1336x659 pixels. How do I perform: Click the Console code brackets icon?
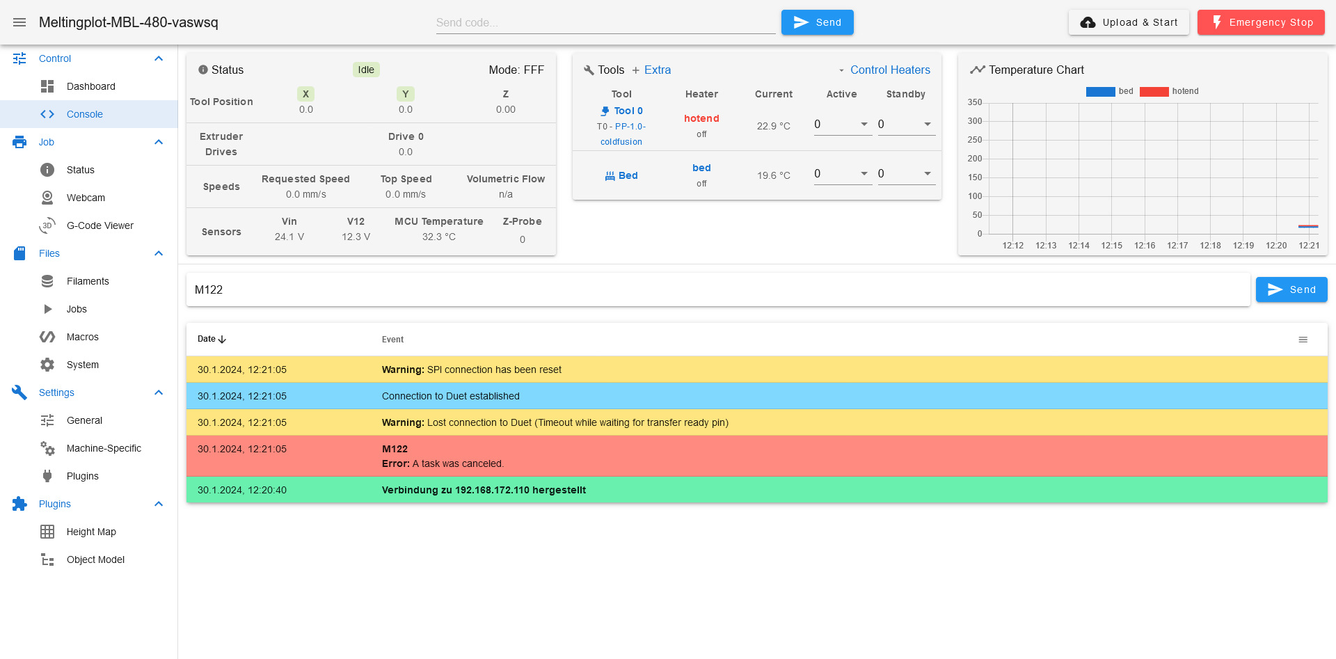click(x=47, y=114)
